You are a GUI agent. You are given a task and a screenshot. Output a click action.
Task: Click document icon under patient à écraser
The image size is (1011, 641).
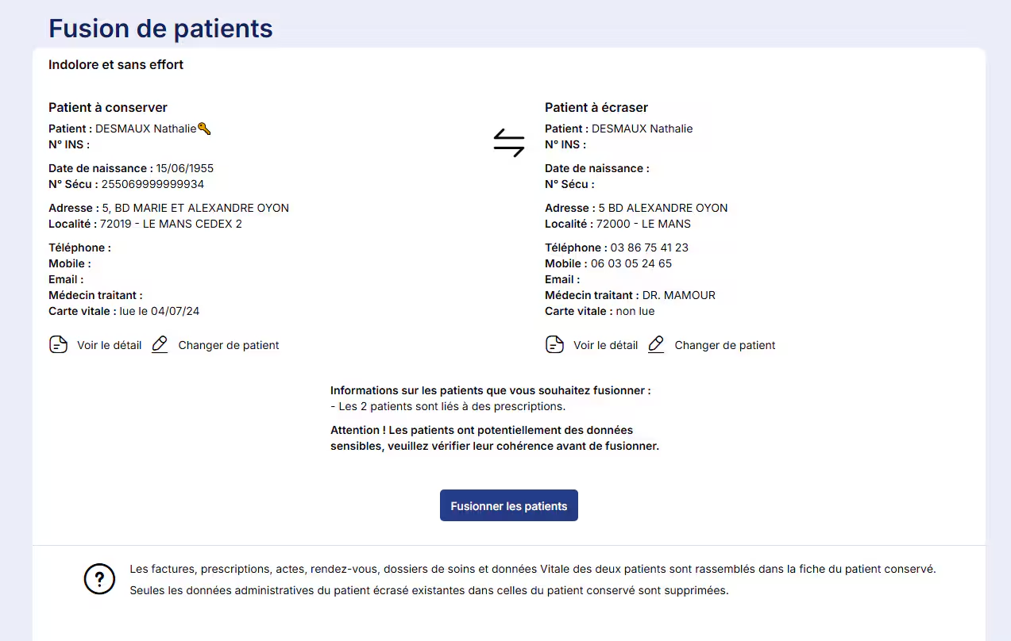pyautogui.click(x=554, y=345)
